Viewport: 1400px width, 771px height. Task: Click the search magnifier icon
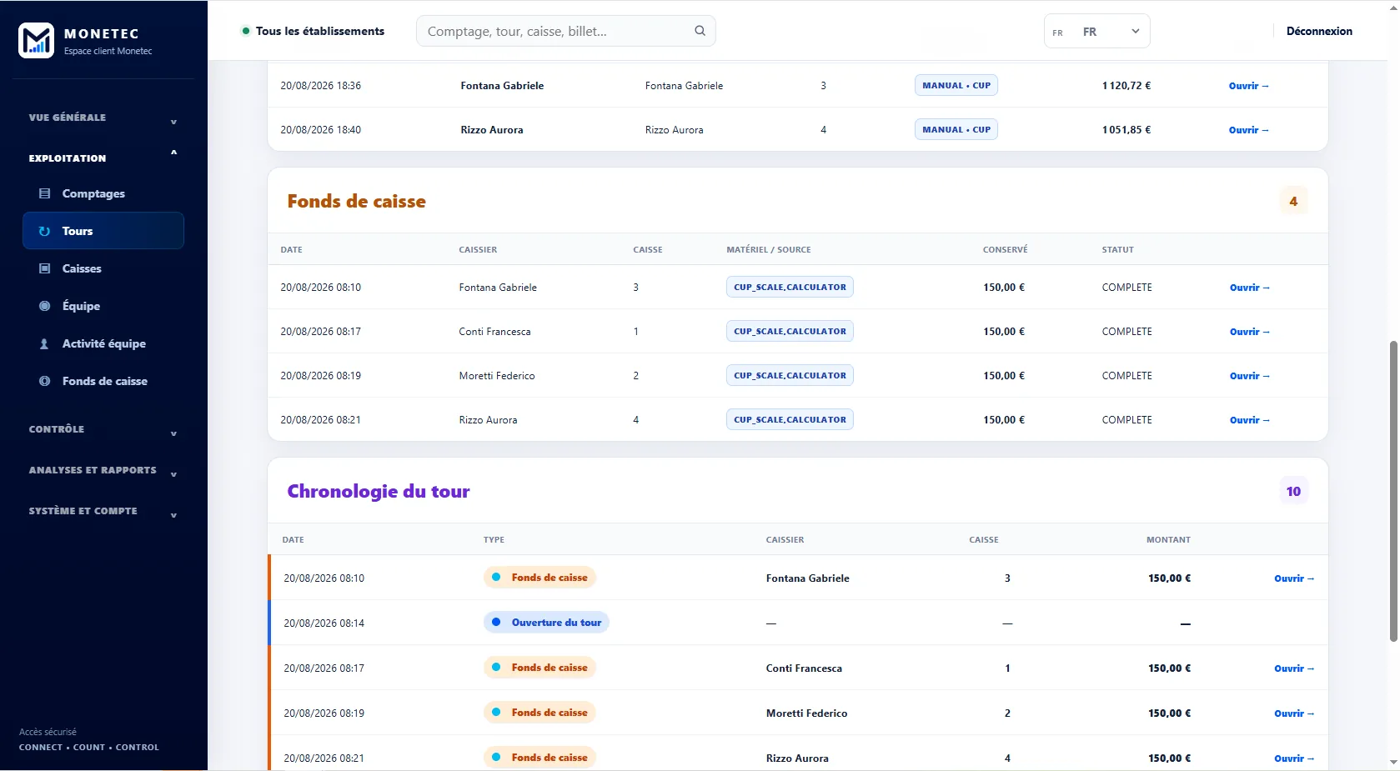(x=700, y=31)
